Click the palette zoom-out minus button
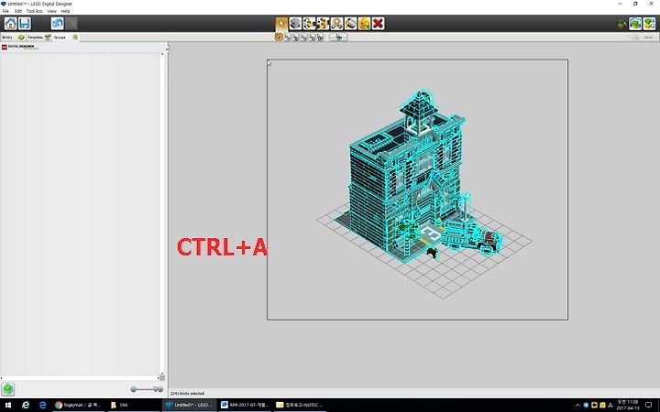660x412 pixels. click(x=133, y=389)
